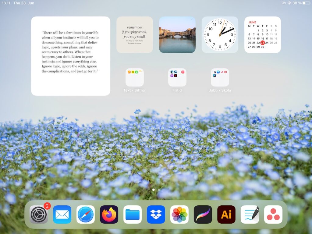The height and width of the screenshot is (234, 312).
Task: Open the Mail app
Action: (x=62, y=214)
